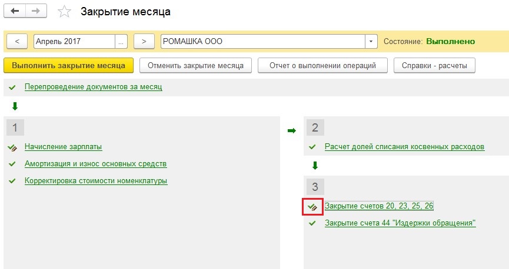
Task: Click checkmark icon beside 'Закрытие счета 44'
Action: tap(312, 223)
